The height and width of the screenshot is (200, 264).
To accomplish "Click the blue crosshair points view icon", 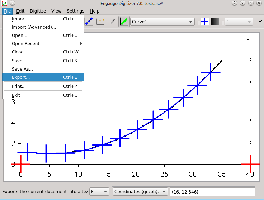I will point(204,22).
